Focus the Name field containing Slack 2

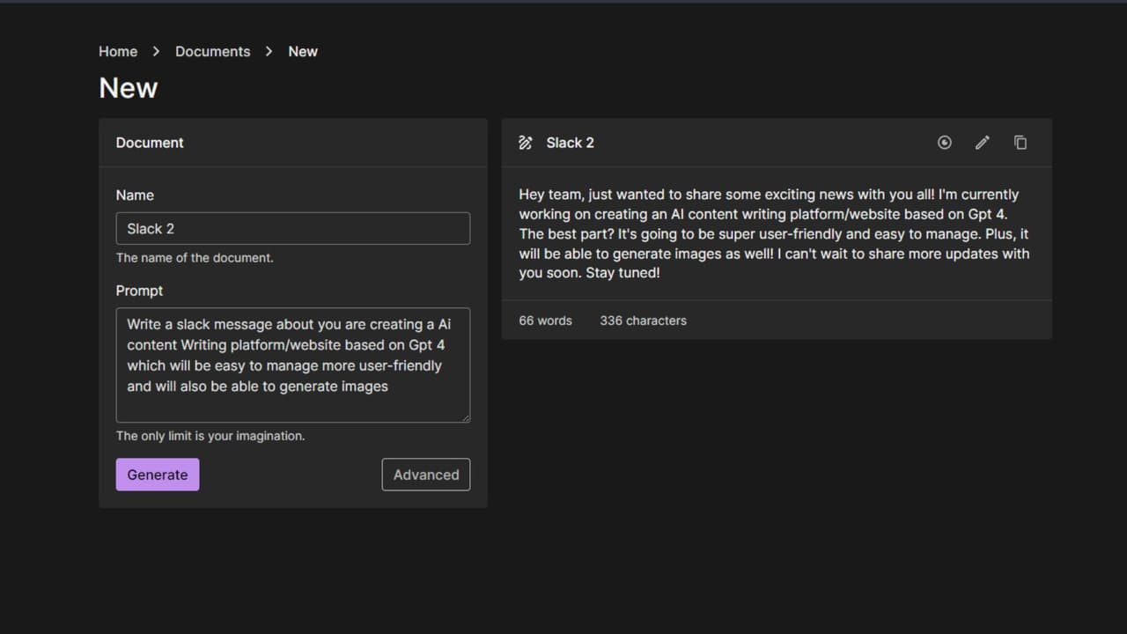292,229
